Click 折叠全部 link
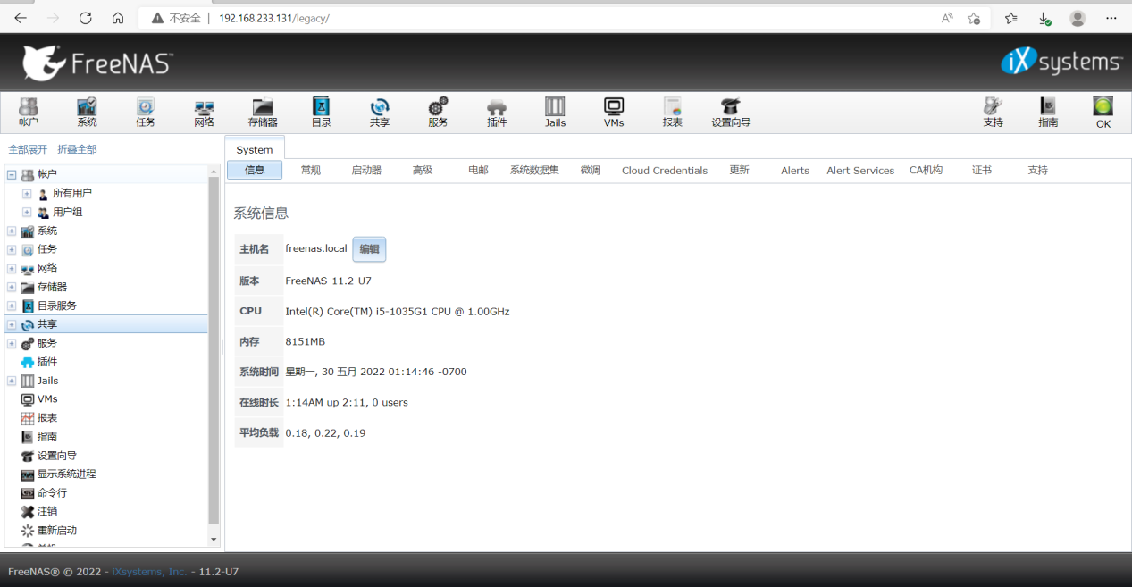This screenshot has width=1132, height=587. pos(77,149)
